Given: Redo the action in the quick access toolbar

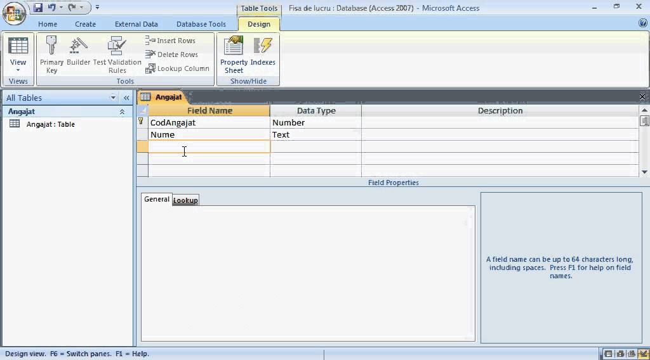Looking at the screenshot, I should (72, 8).
